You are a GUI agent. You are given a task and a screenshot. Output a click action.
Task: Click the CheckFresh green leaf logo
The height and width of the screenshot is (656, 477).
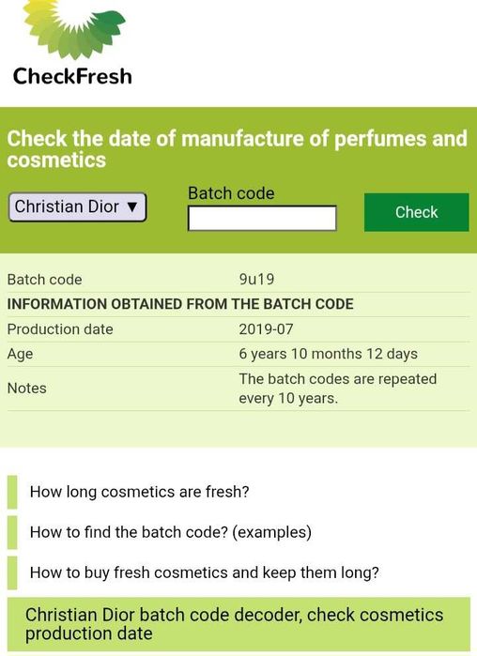[x=74, y=28]
